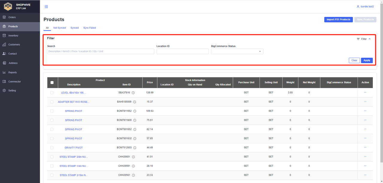
Task: Collapse the Filter panel using the chevron
Action: click(370, 39)
